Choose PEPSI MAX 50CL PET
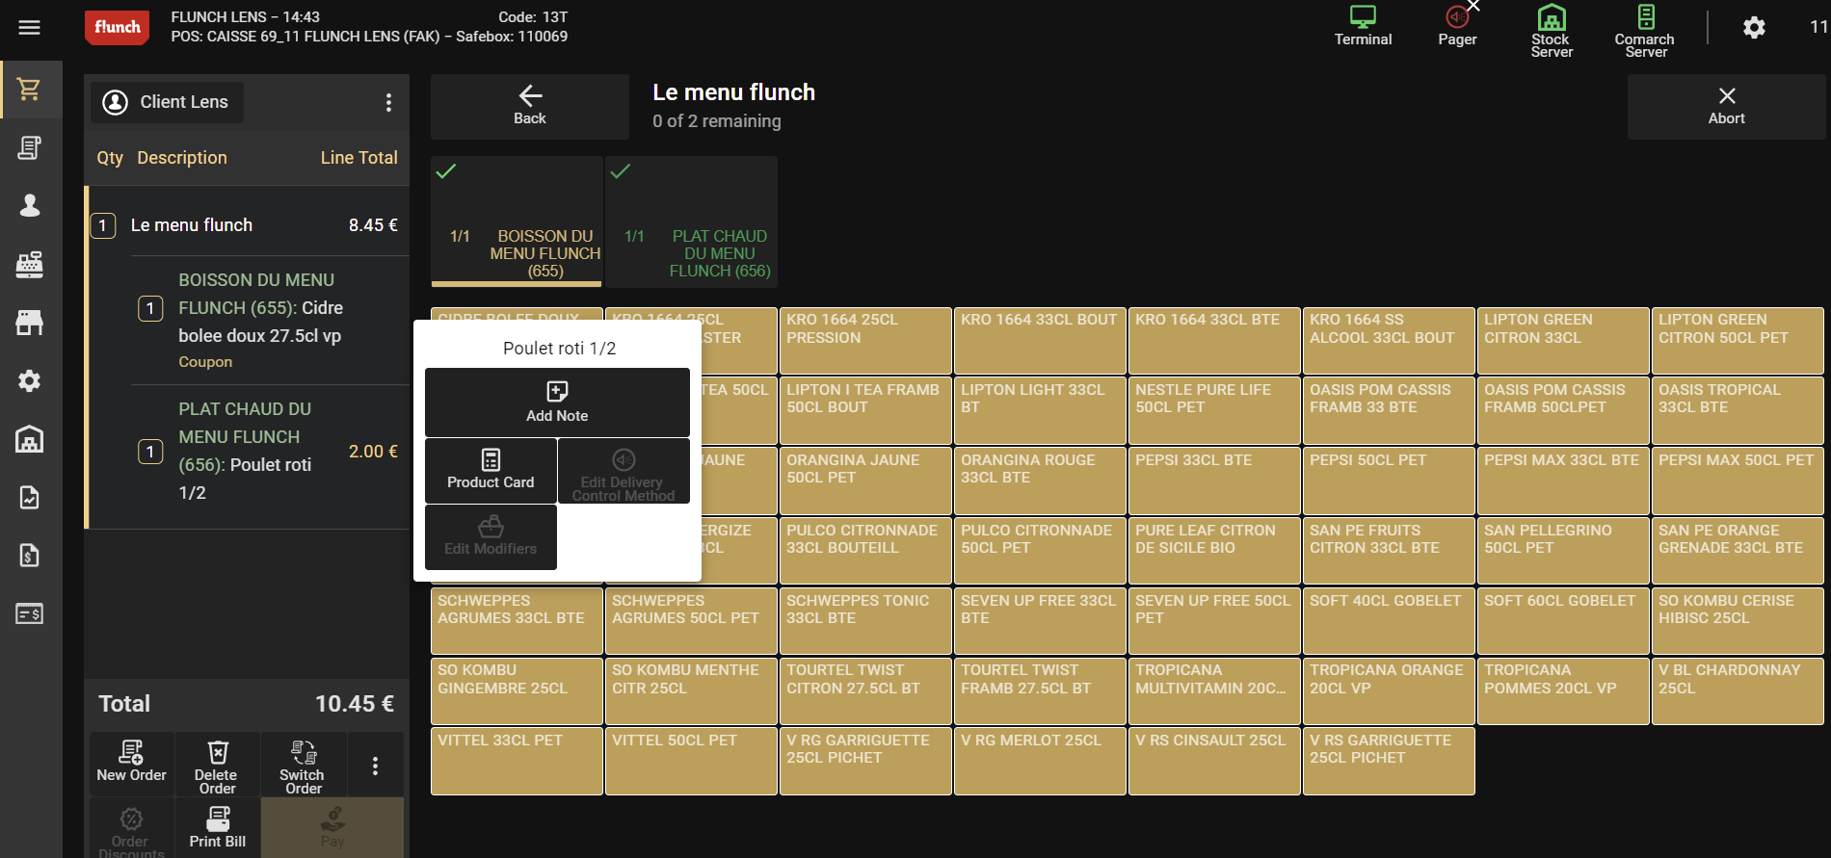The height and width of the screenshot is (858, 1831). pyautogui.click(x=1738, y=481)
